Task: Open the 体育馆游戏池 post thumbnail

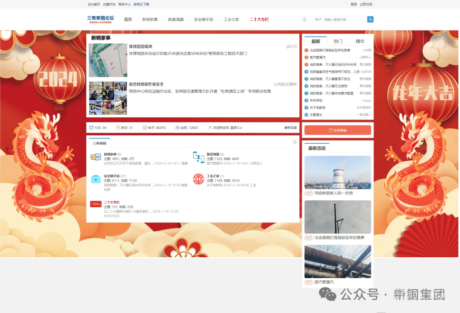Action: (108, 60)
